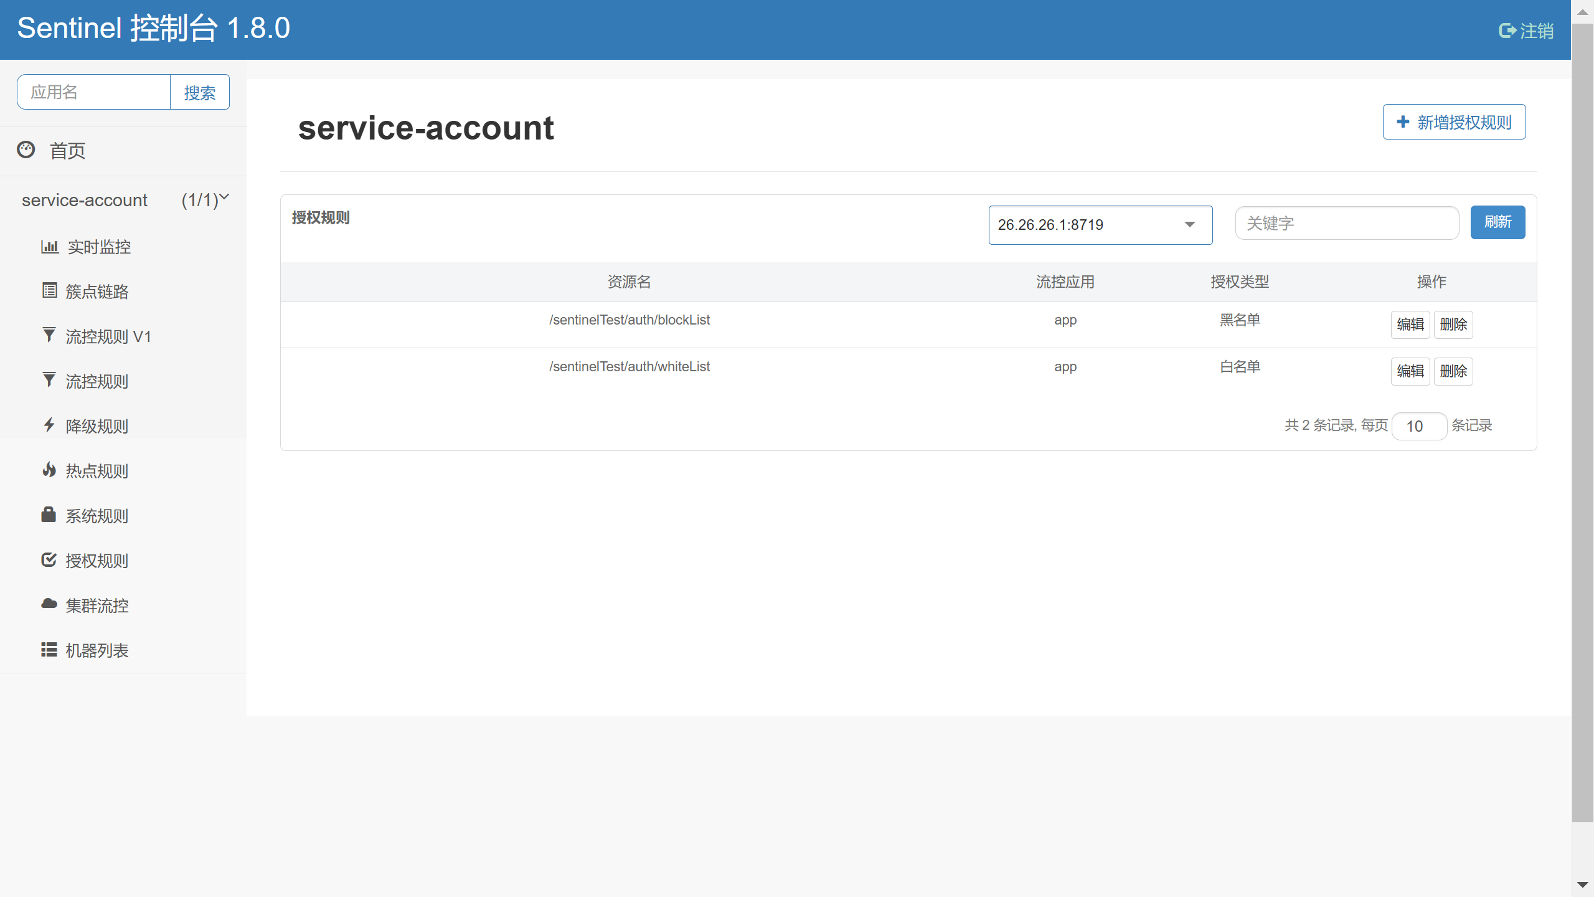Click the blue 刷新 button

pos(1497,222)
